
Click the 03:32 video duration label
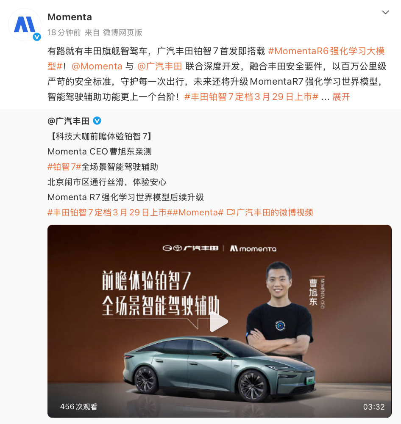[x=374, y=407]
